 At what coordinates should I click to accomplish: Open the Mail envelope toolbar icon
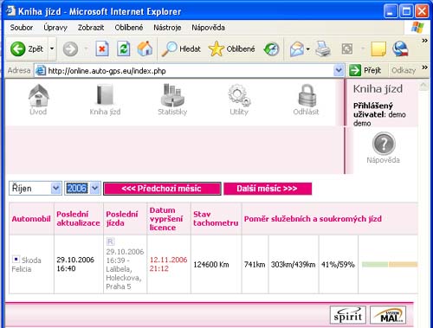point(297,48)
